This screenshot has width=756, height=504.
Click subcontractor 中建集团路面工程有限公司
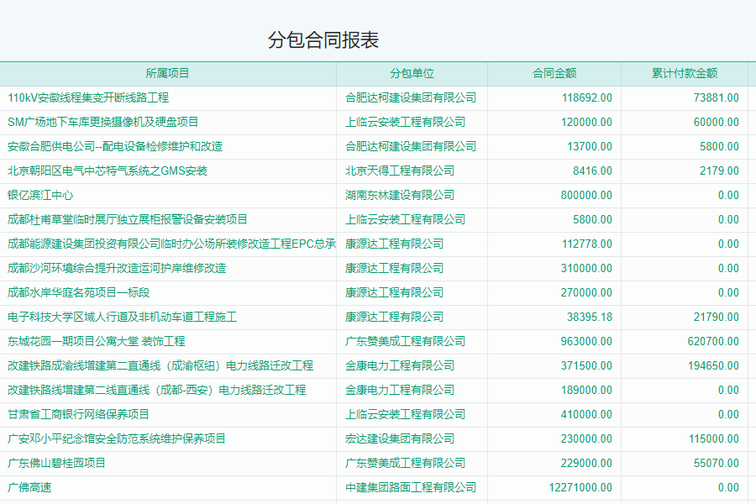click(411, 487)
